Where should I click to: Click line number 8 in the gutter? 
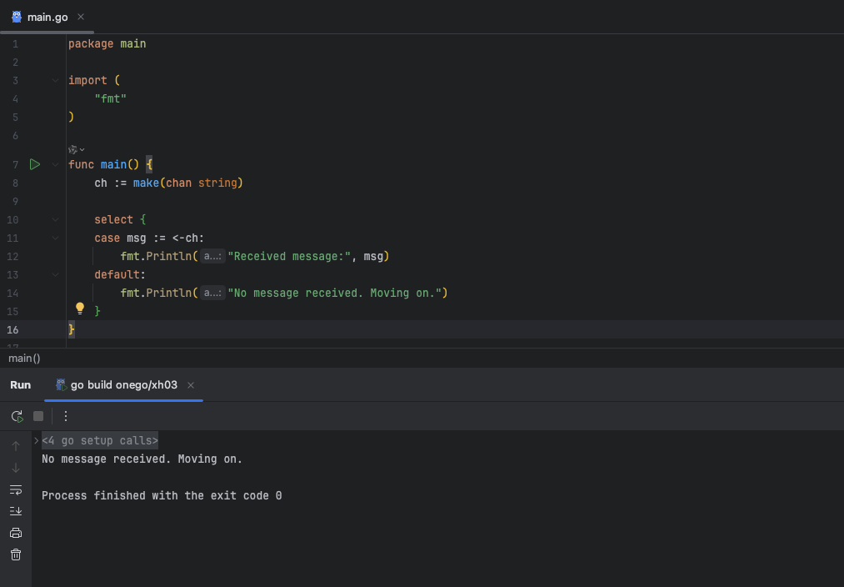(x=15, y=183)
